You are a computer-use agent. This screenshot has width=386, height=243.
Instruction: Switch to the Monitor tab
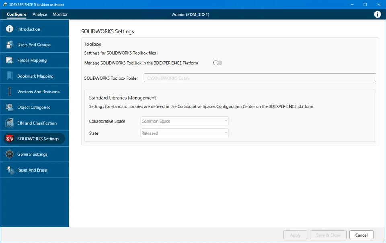(x=60, y=14)
